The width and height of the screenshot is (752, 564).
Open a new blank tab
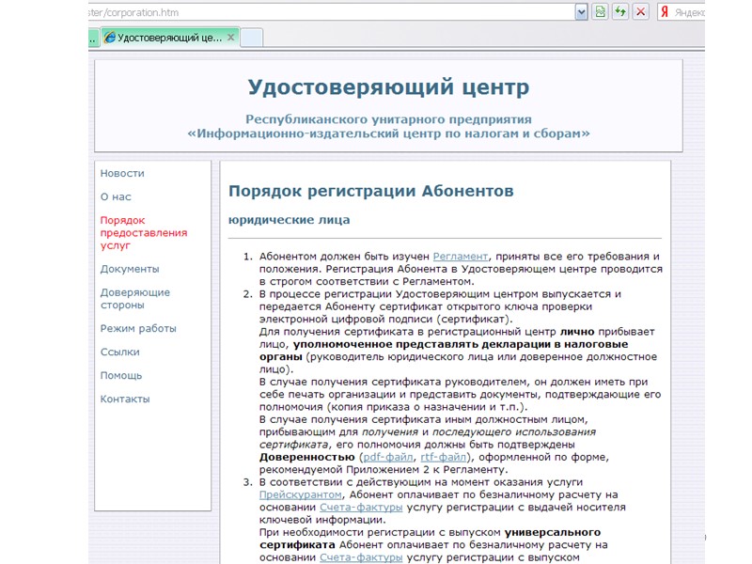251,38
